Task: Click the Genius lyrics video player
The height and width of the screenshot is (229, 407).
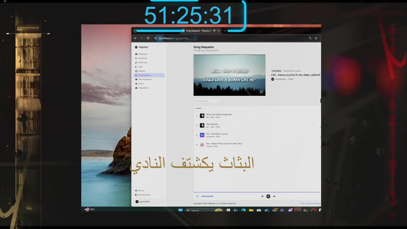Action: click(229, 75)
